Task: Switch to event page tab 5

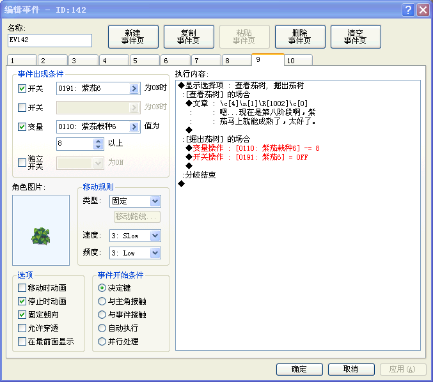Action: (x=145, y=61)
